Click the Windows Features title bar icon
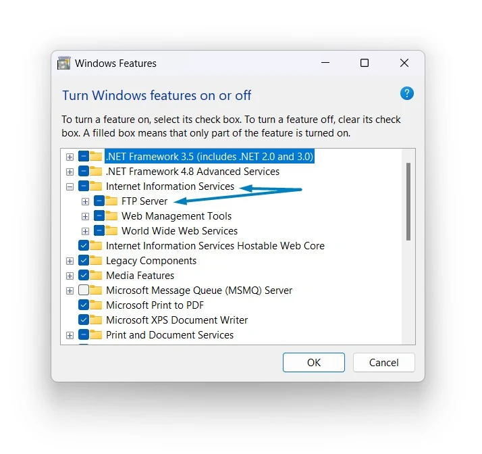Image resolution: width=482 pixels, height=454 pixels. pyautogui.click(x=64, y=63)
